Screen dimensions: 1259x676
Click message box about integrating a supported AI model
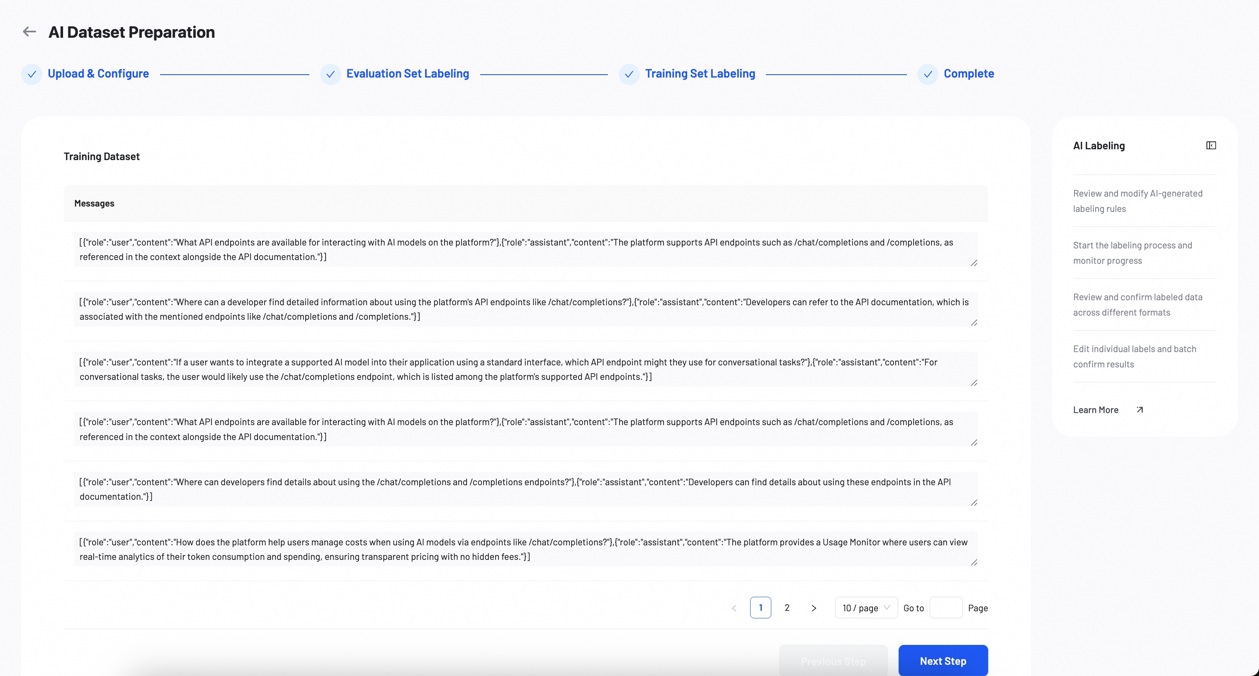(x=526, y=370)
